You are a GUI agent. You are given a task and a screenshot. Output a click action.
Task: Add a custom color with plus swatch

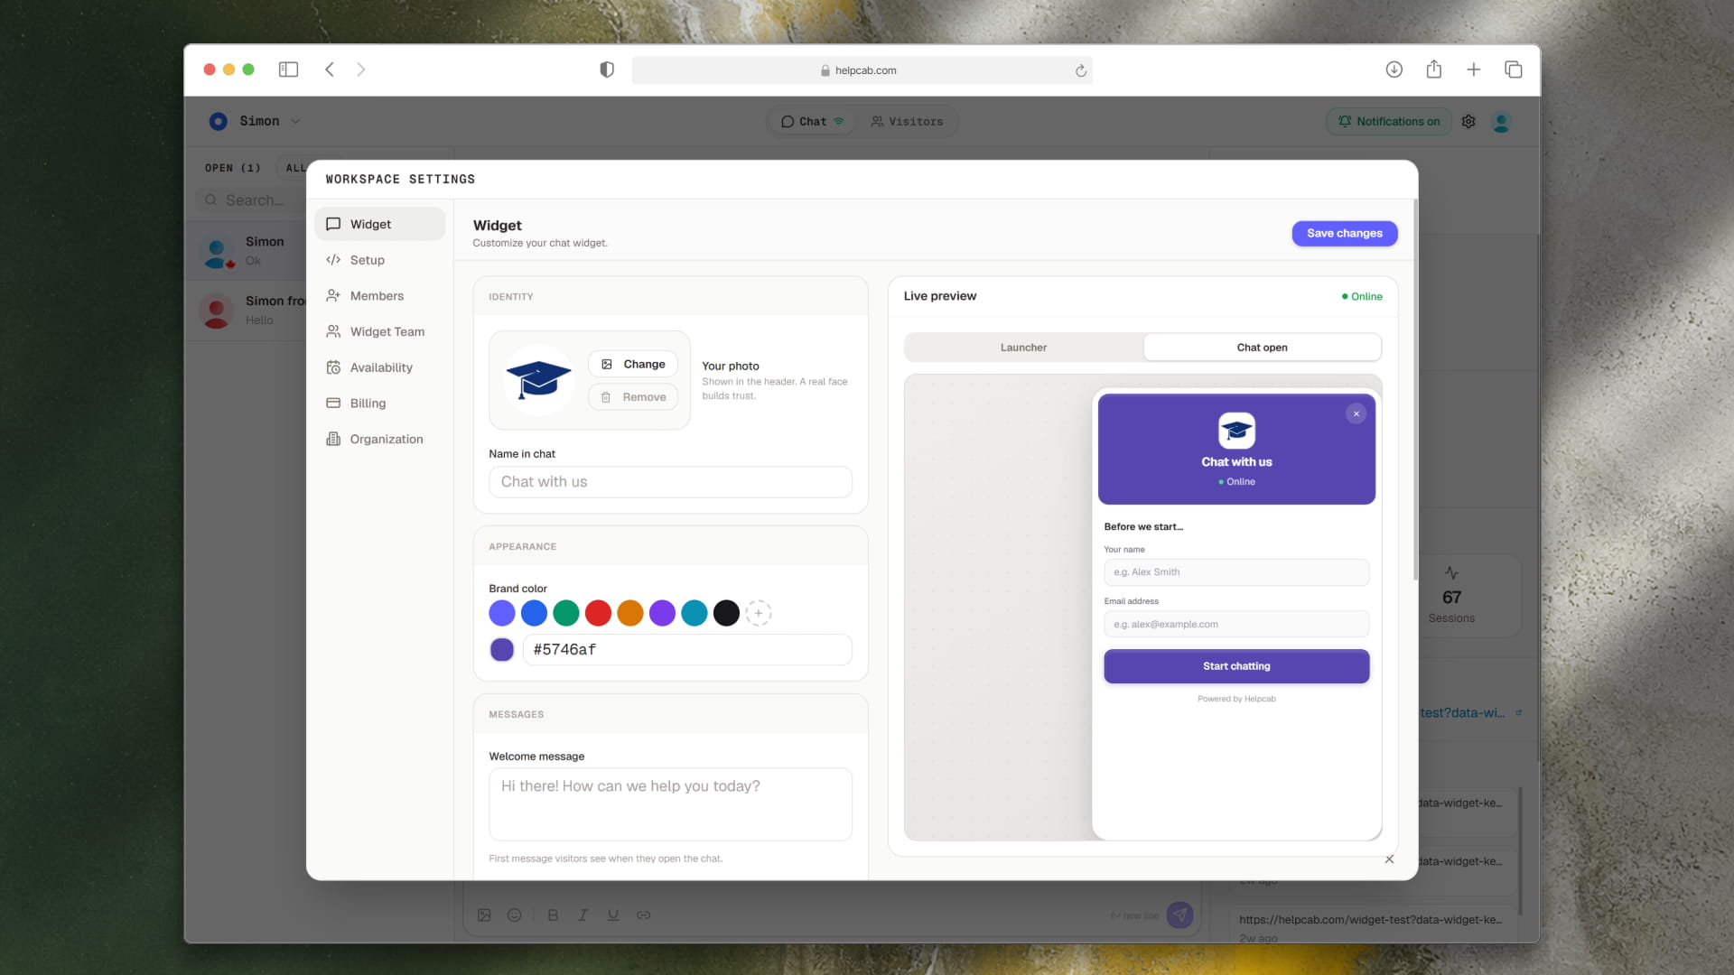(x=759, y=613)
